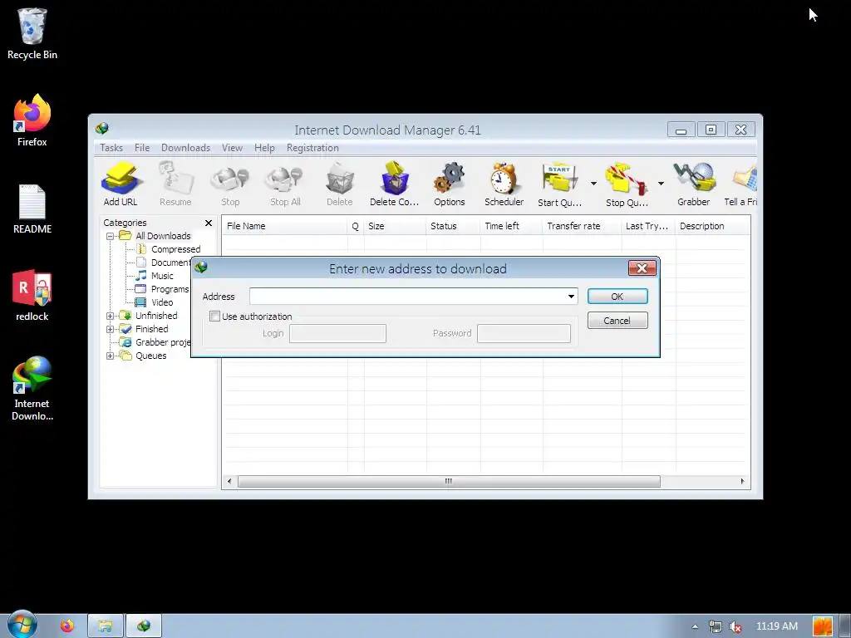Select redlock desktop icon
851x638 pixels.
point(32,295)
